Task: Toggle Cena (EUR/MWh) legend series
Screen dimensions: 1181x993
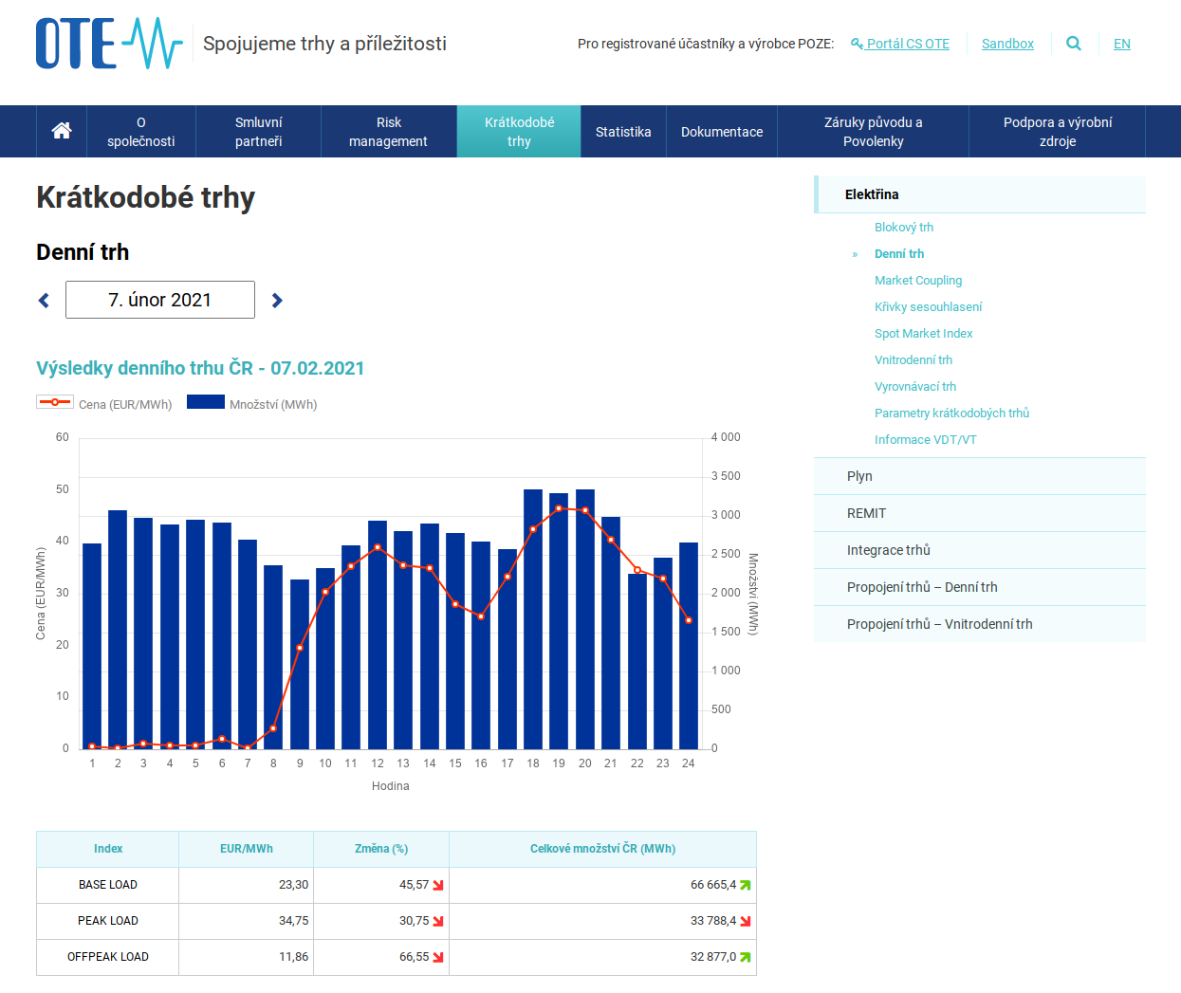Action: [104, 404]
